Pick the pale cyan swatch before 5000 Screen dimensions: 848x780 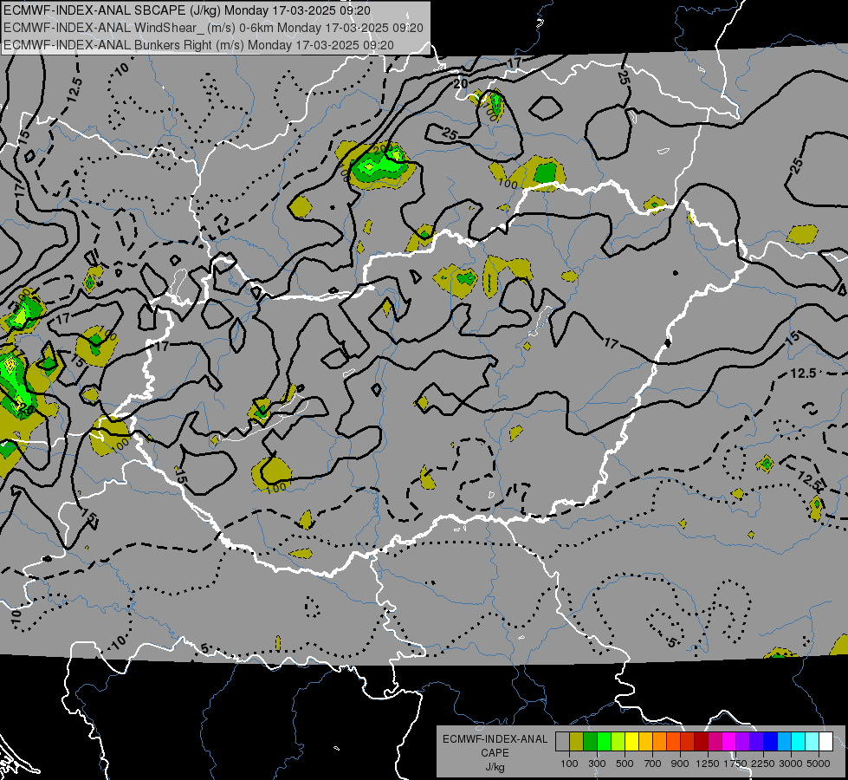pyautogui.click(x=812, y=741)
